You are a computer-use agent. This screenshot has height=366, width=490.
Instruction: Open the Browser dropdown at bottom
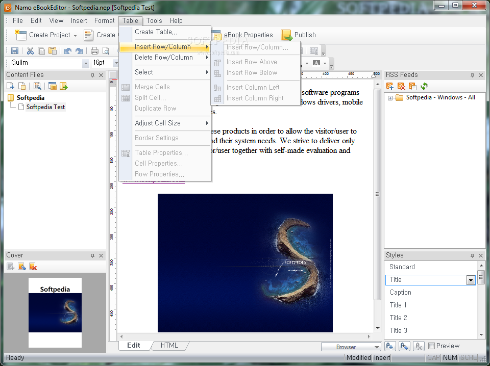coord(377,347)
